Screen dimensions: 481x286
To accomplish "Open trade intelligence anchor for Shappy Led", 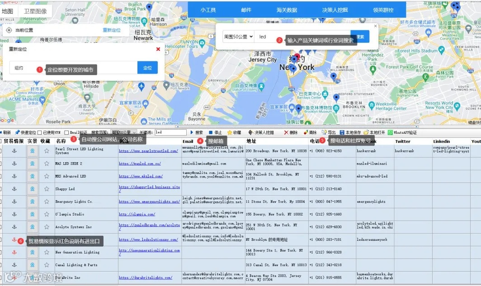I will 14,189.
